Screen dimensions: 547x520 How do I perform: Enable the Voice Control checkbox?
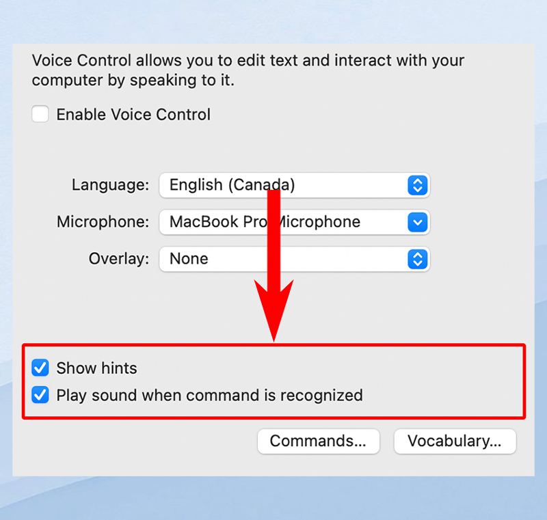40,114
